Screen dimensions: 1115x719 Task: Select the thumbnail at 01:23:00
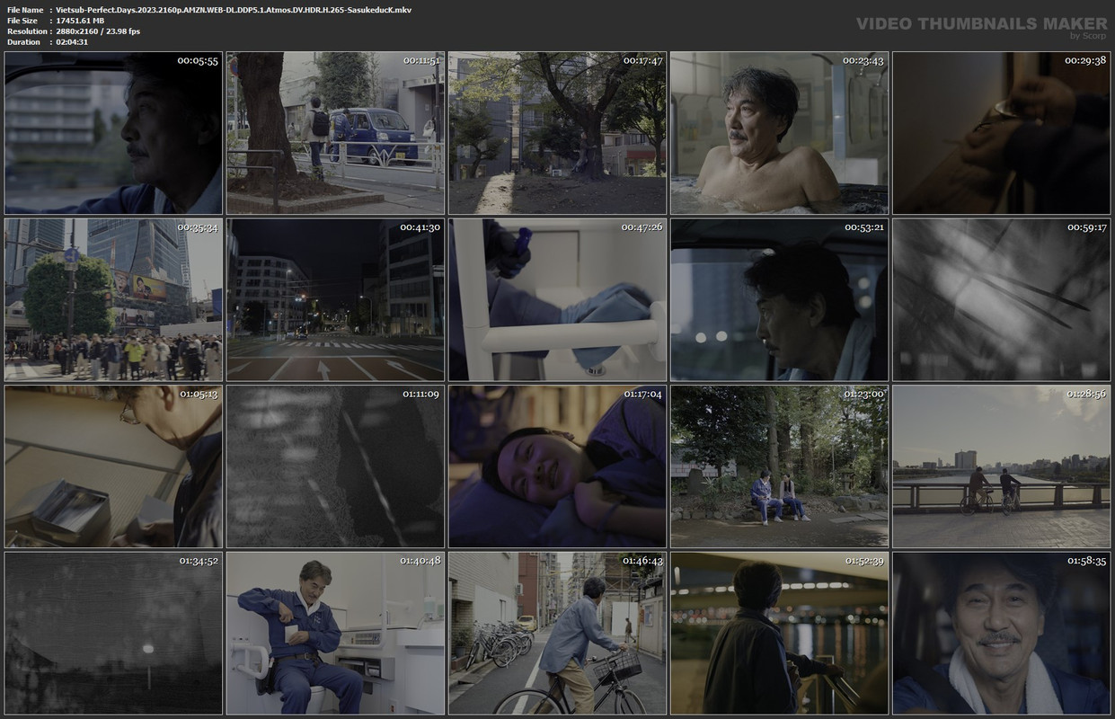pyautogui.click(x=779, y=466)
